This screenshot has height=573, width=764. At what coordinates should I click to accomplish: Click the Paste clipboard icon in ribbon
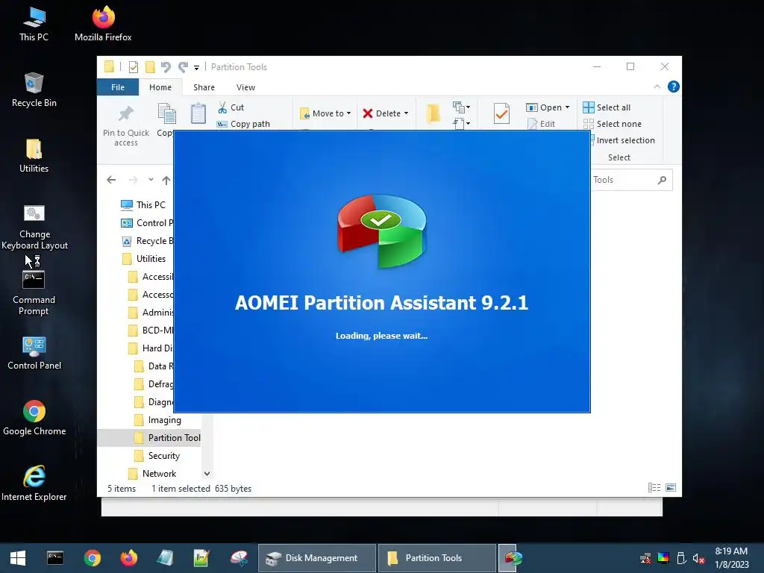[198, 114]
